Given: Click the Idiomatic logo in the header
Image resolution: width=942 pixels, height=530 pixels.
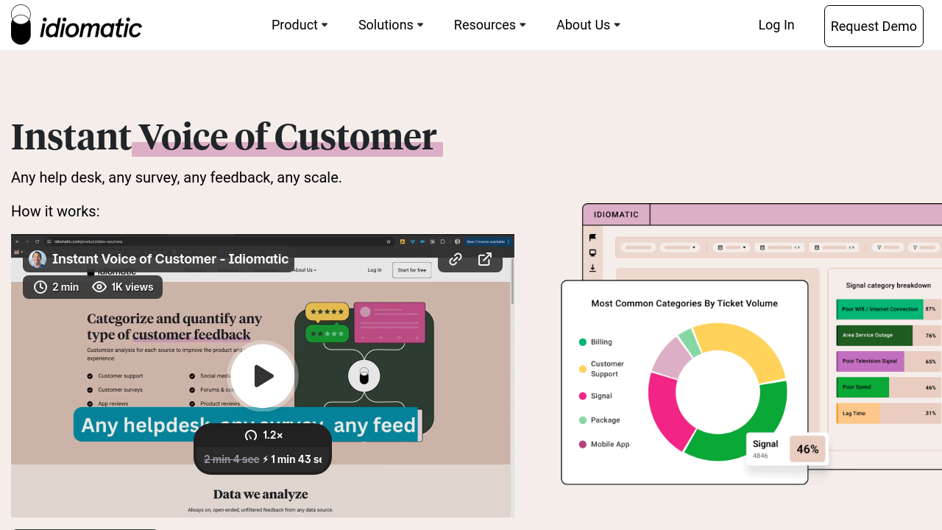Looking at the screenshot, I should [77, 25].
